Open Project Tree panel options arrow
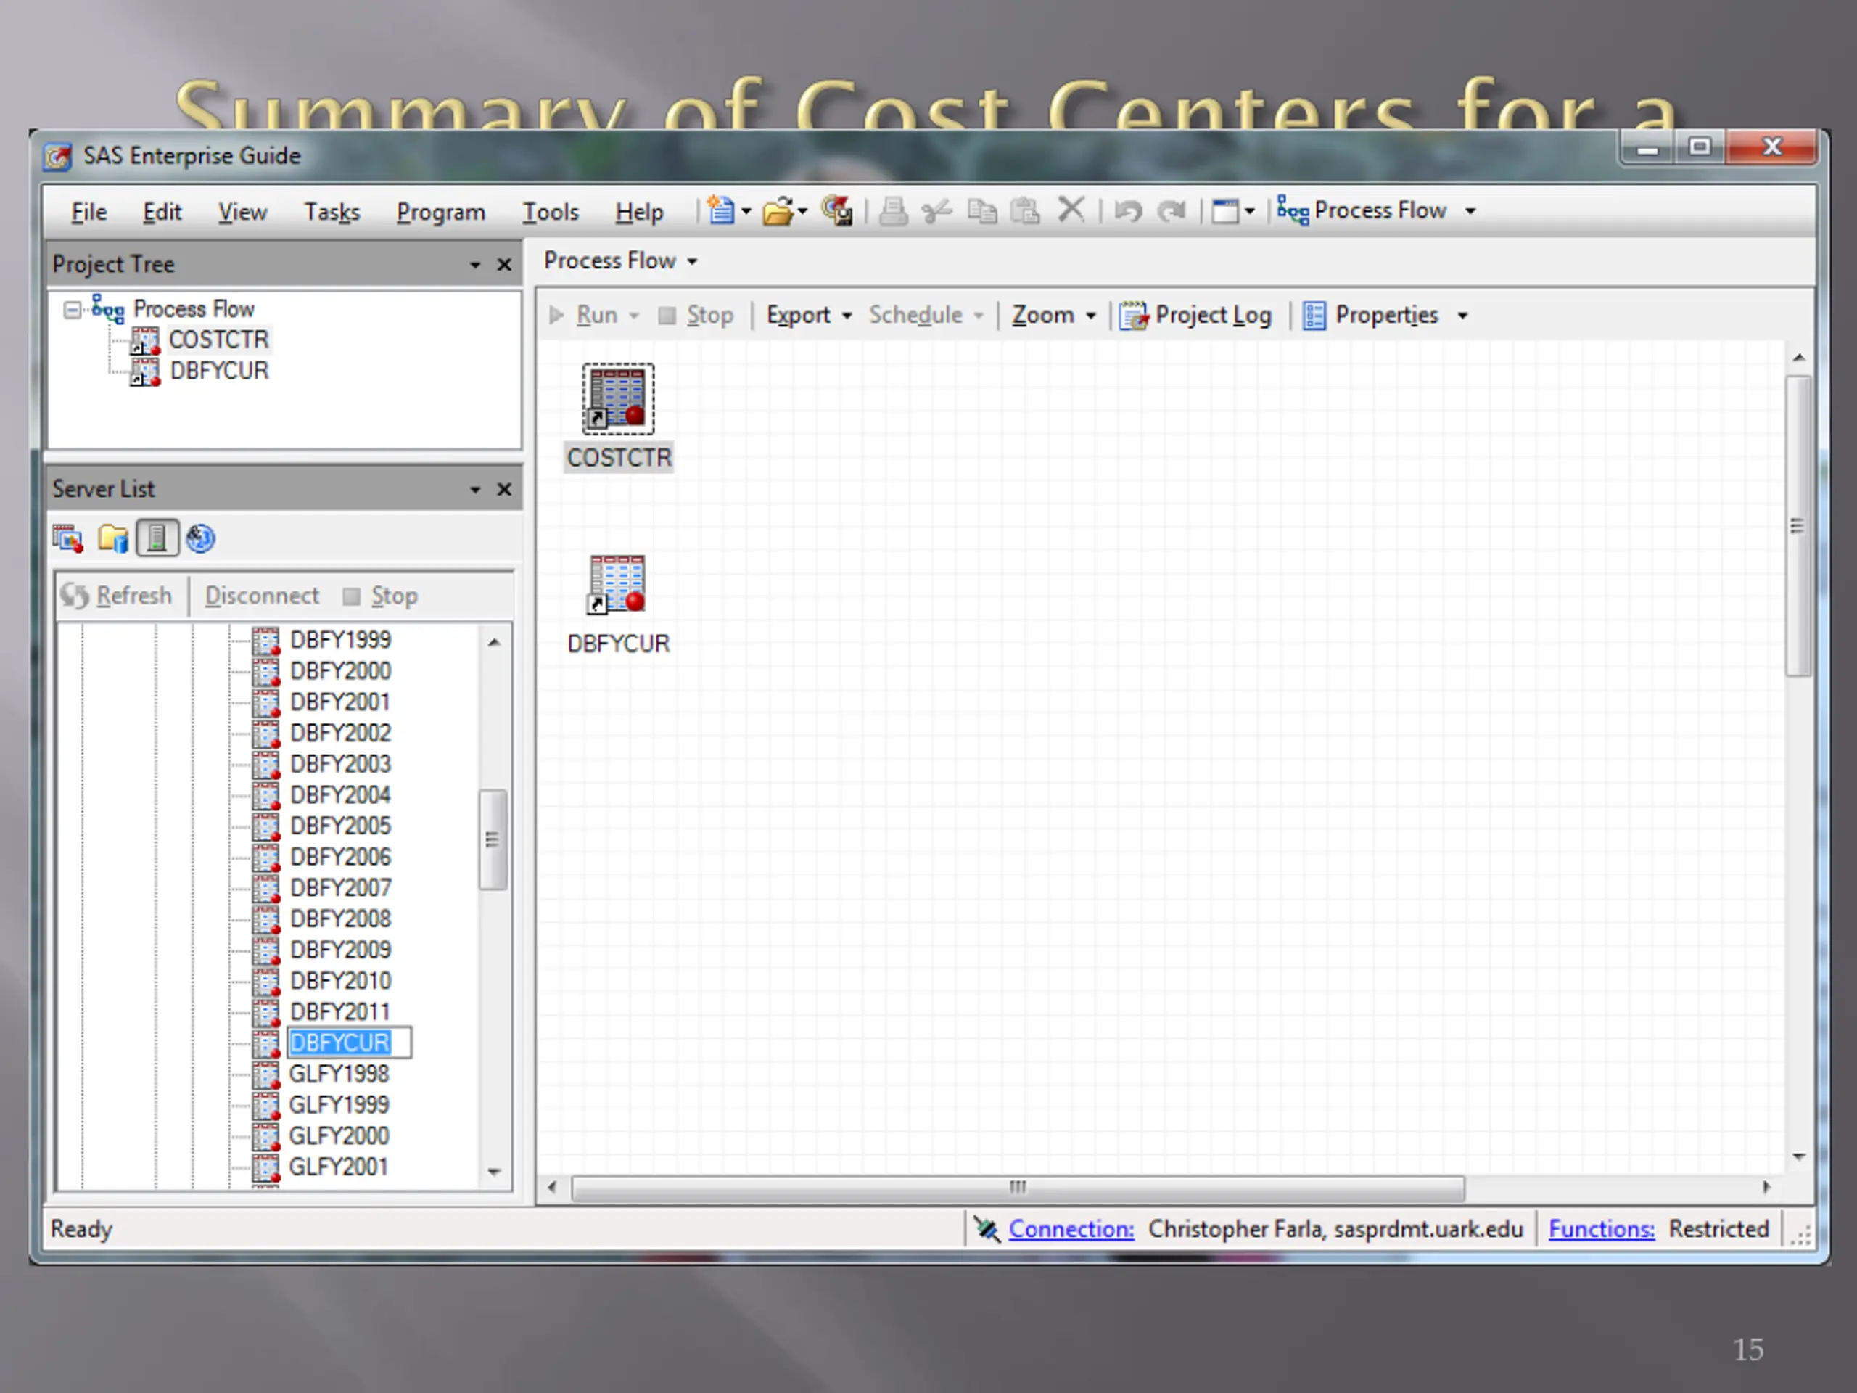Image resolution: width=1857 pixels, height=1393 pixels. [475, 265]
